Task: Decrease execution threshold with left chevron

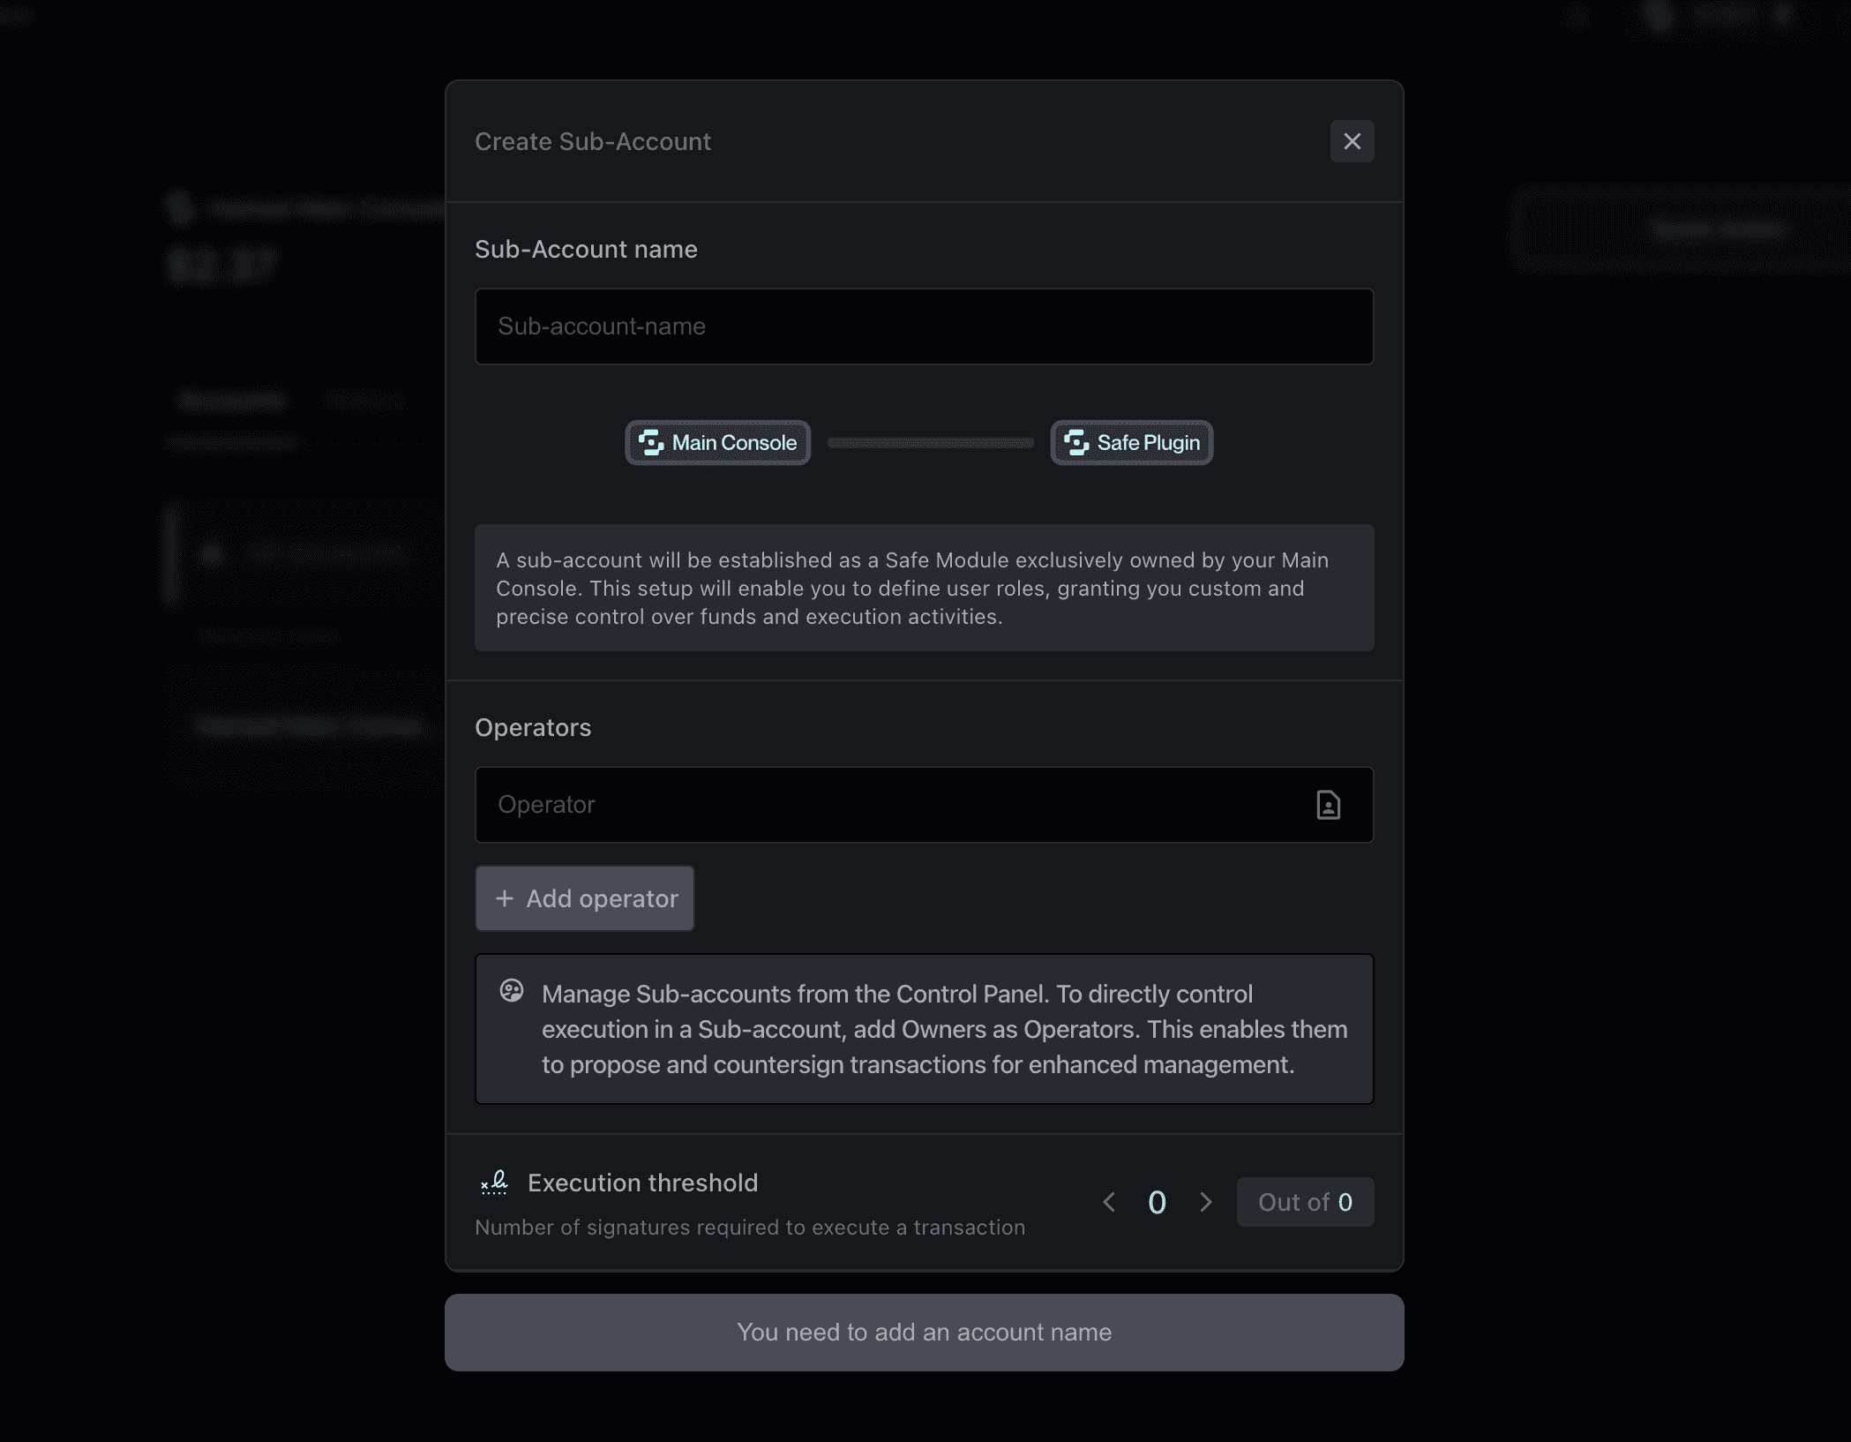Action: pyautogui.click(x=1110, y=1202)
